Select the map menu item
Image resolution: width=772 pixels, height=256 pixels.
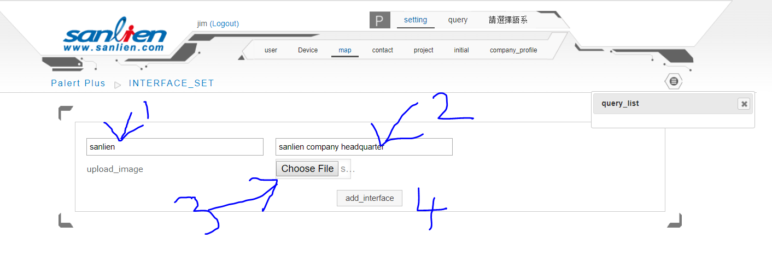pyautogui.click(x=345, y=50)
